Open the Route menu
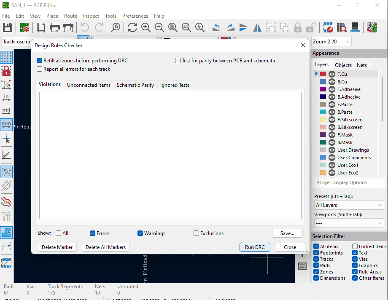This screenshot has height=300, width=388. [70, 16]
